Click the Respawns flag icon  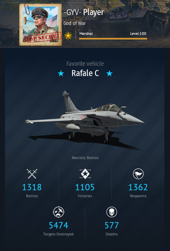138,174
